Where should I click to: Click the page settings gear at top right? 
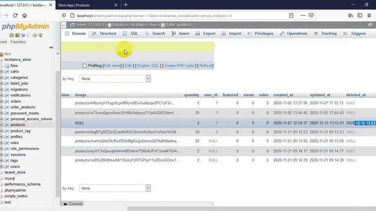(370, 25)
